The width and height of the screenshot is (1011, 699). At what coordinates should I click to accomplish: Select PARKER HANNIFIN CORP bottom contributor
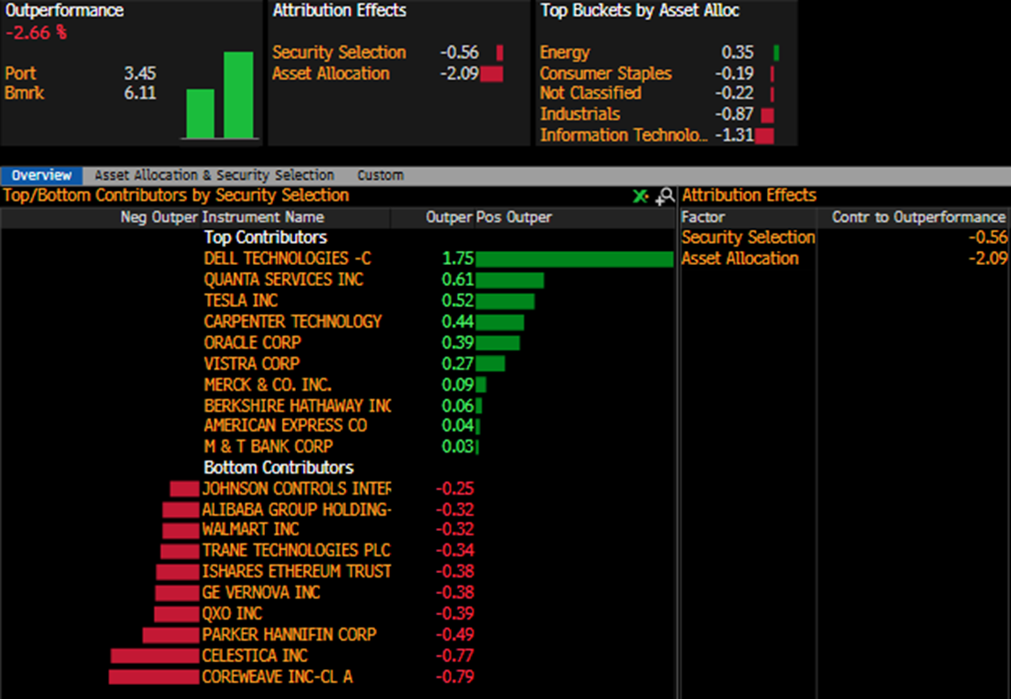coord(289,635)
